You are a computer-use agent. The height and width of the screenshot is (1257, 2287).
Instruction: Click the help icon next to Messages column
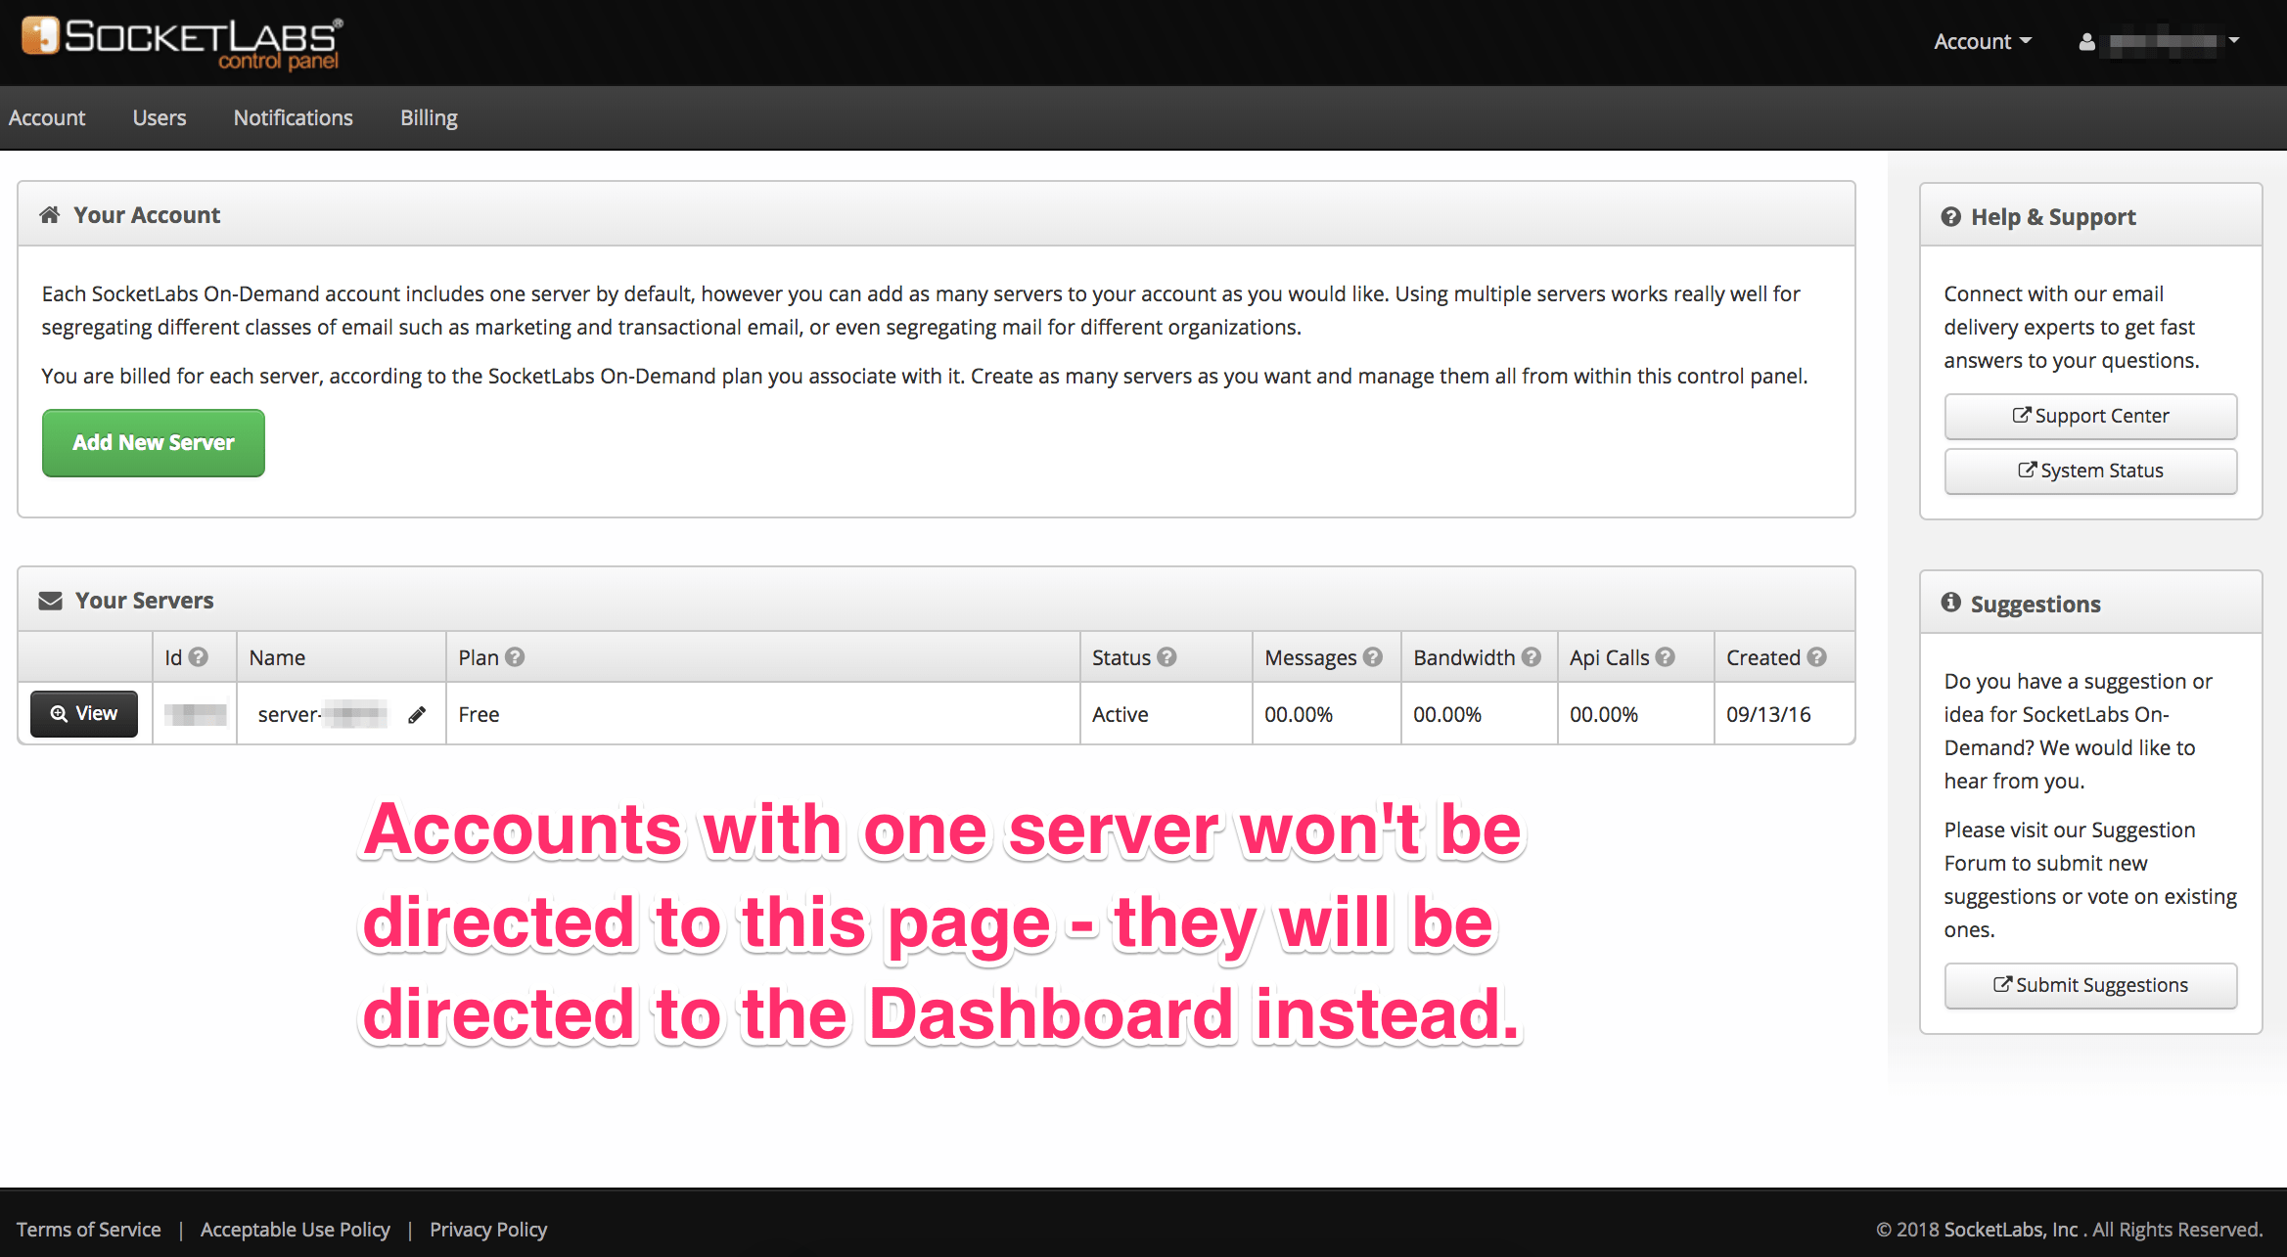(1372, 657)
